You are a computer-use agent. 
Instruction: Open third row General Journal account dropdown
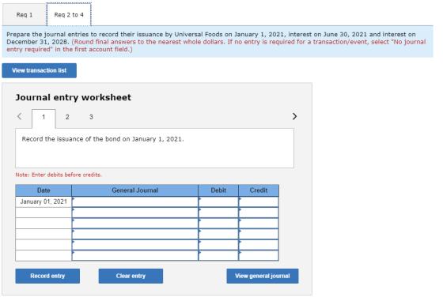click(x=135, y=223)
